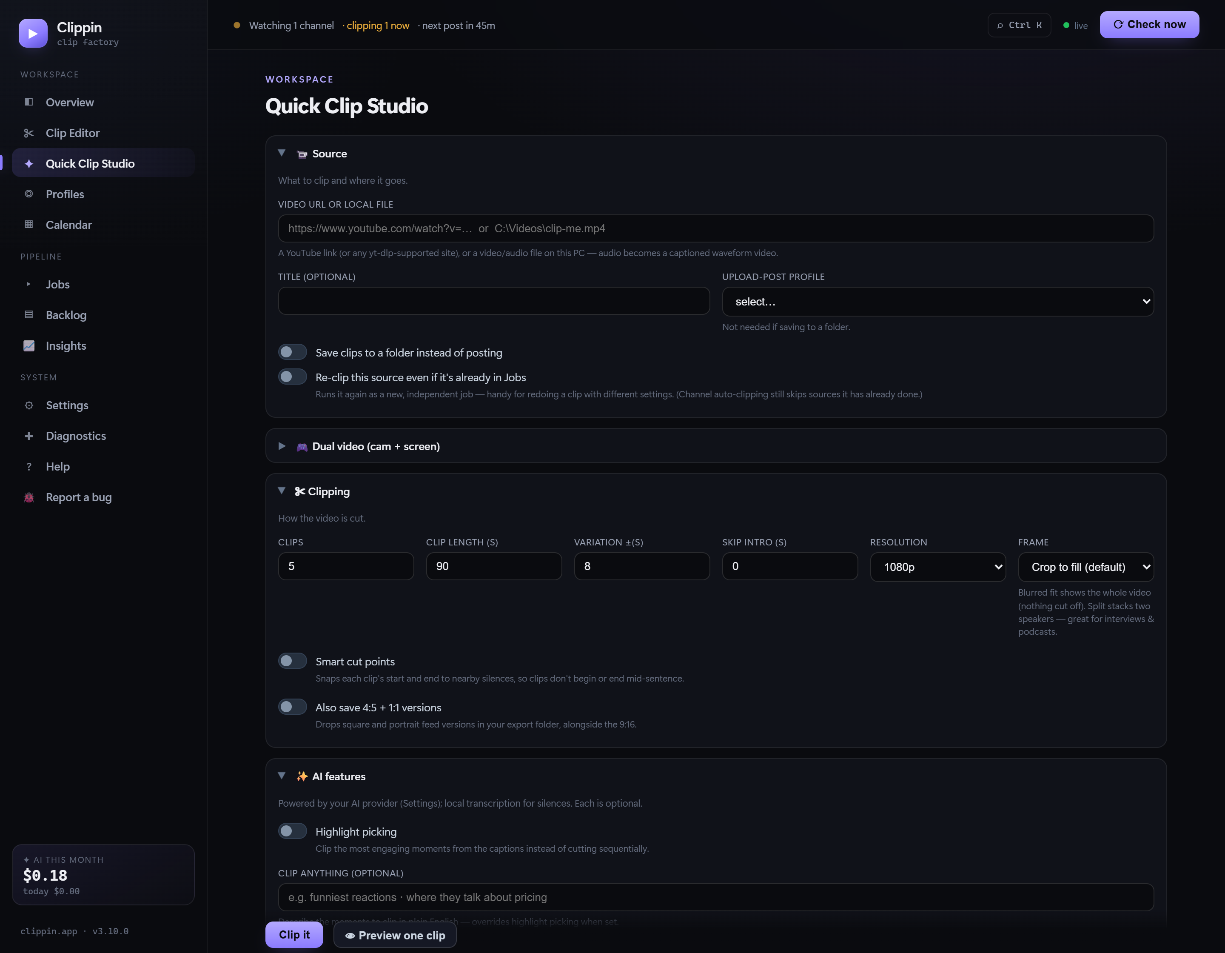Click the AI features sparkles icon
1225x953 pixels.
(x=302, y=776)
